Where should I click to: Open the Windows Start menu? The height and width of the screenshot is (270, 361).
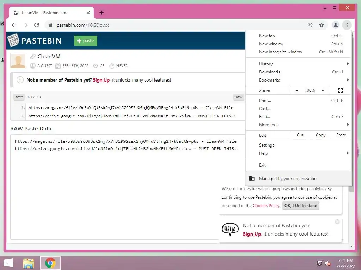pos(8,263)
